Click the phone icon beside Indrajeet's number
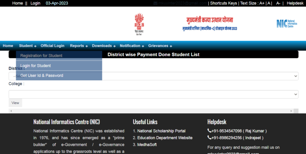The width and height of the screenshot is (306, 154). click(209, 138)
